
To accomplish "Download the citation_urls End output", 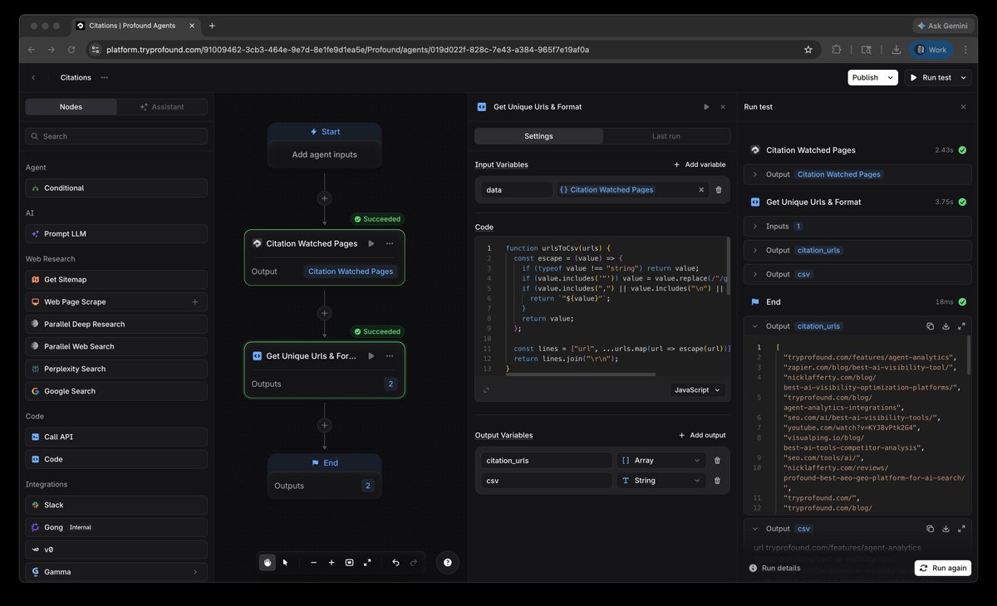I will point(945,326).
